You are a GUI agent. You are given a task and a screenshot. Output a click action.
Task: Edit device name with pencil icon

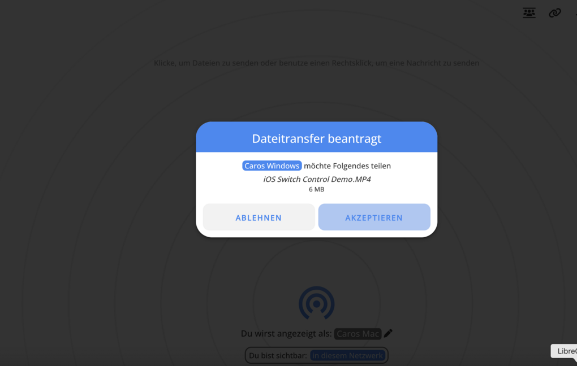(388, 333)
